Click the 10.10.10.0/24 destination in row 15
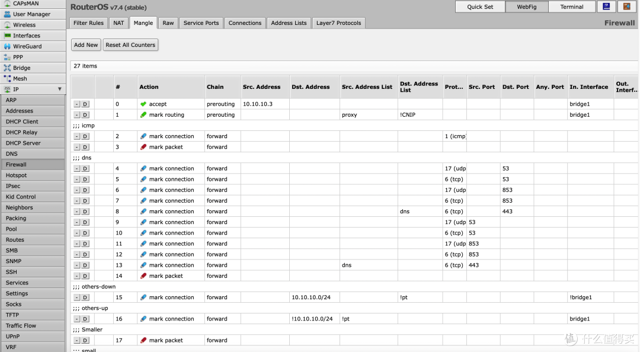 click(315, 297)
